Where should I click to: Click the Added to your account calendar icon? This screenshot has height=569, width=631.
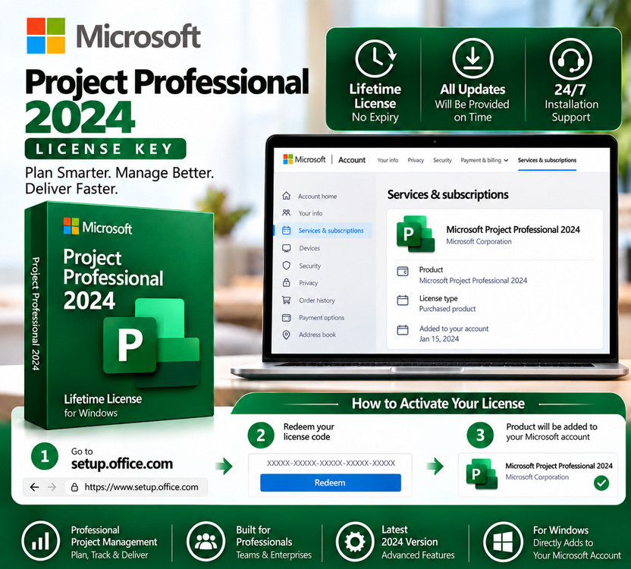click(x=403, y=330)
